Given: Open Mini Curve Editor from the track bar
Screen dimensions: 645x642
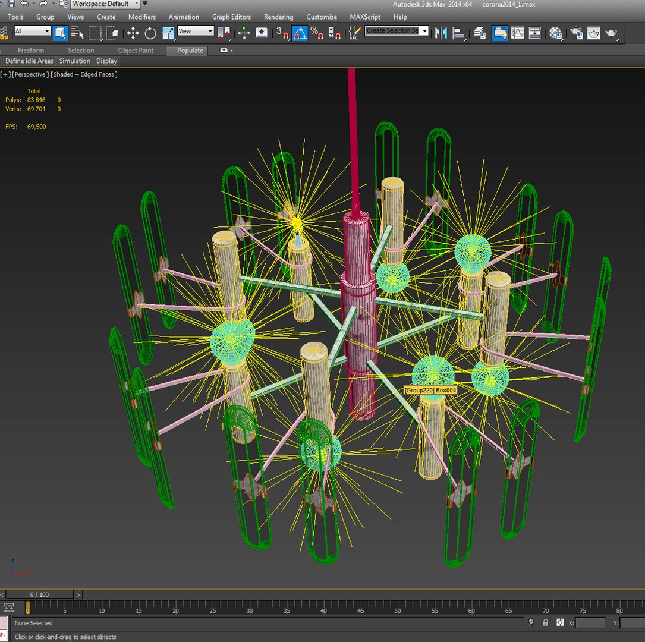Looking at the screenshot, I should click(x=9, y=607).
